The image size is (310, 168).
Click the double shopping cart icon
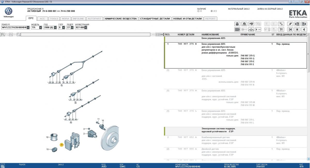click(x=281, y=24)
